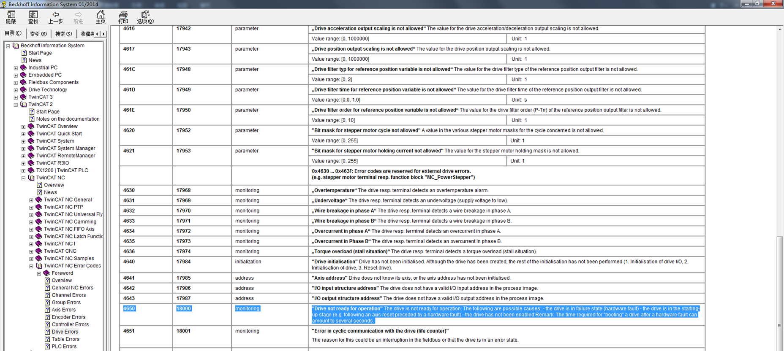Select TX1200 | TwinCAT PLC entry

coord(62,170)
